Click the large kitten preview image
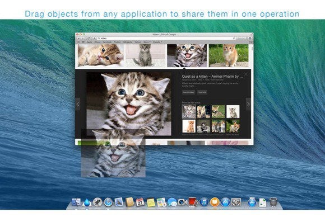The width and height of the screenshot is (325, 217). [129, 103]
